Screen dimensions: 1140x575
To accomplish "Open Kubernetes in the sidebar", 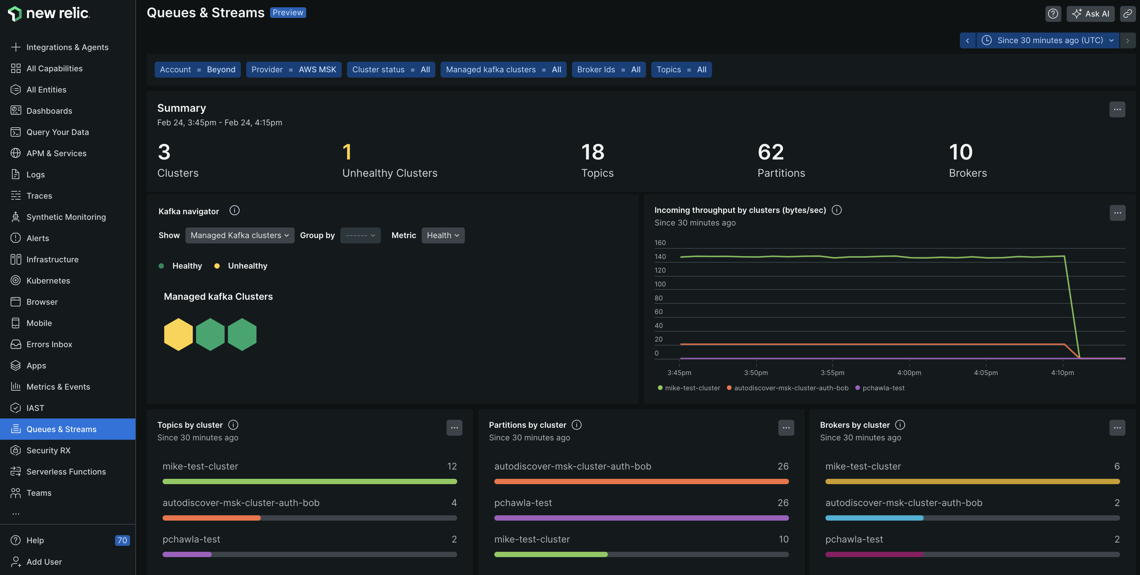I will click(48, 281).
